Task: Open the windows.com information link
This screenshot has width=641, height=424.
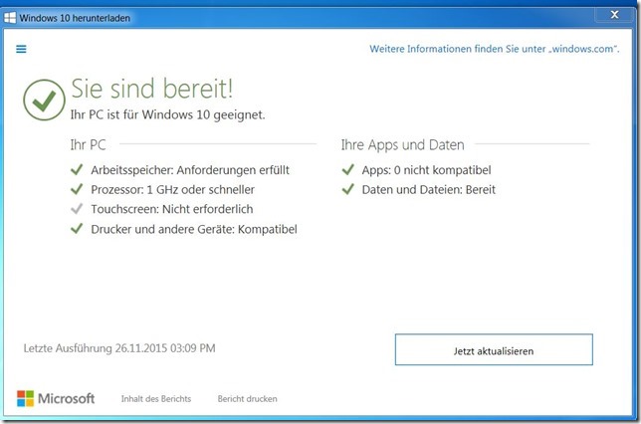Action: click(x=495, y=49)
